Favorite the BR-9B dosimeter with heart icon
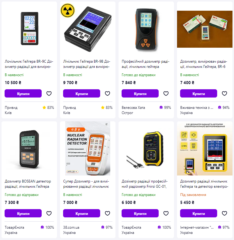234x240 pixels. click(107, 93)
